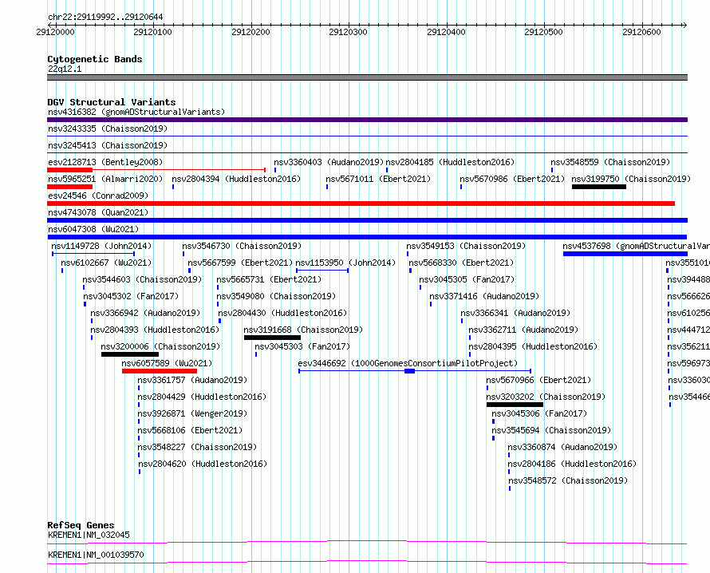
Task: Click the blue nsv6047308 Wu2021 bar
Action: [367, 237]
